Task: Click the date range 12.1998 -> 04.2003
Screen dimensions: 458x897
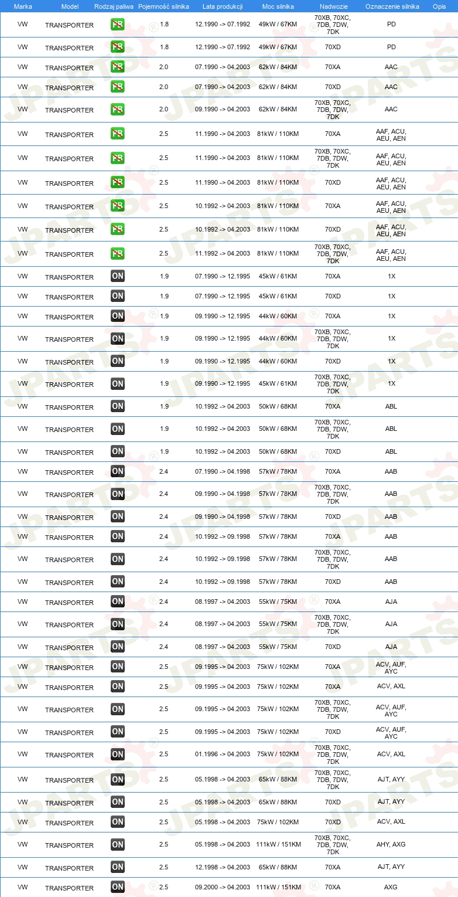Action: (x=223, y=867)
